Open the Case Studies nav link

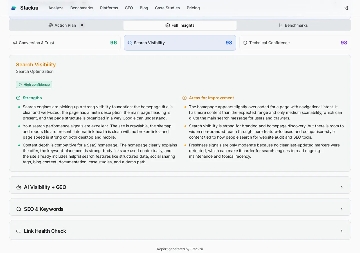tap(167, 8)
